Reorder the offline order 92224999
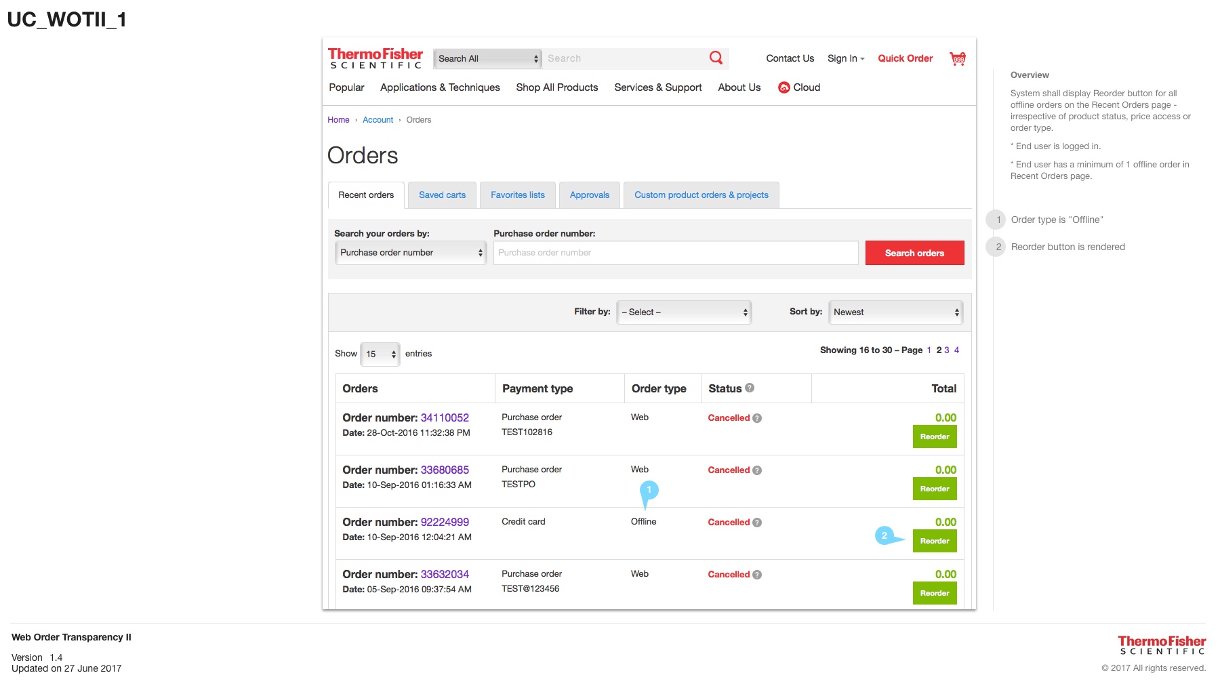The height and width of the screenshot is (694, 1220). pos(934,541)
